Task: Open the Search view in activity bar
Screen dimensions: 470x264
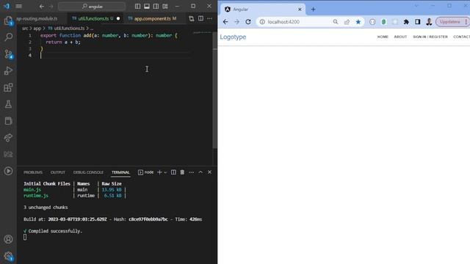Action: coord(8,37)
